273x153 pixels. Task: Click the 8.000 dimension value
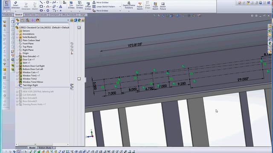pyautogui.click(x=133, y=89)
